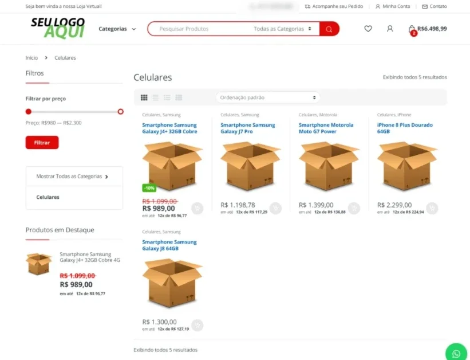Click the red search magnifier button
470x360 pixels.
pos(329,29)
